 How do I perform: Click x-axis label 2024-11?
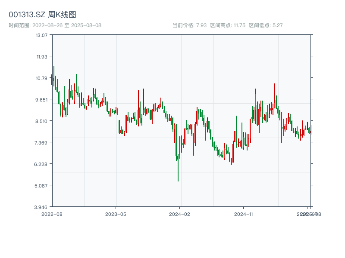[244, 214]
